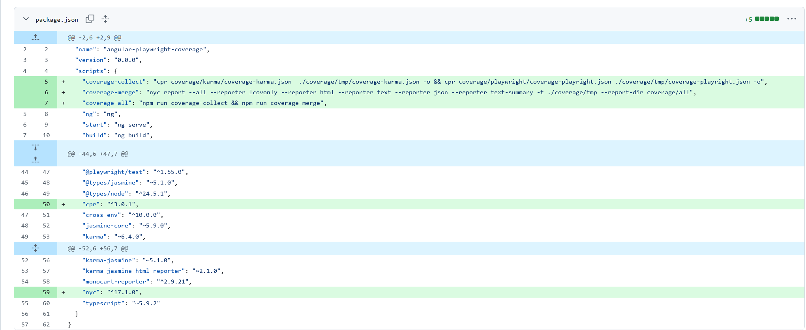The image size is (806, 330).
Task: Select new line number 5
Action: coord(46,82)
